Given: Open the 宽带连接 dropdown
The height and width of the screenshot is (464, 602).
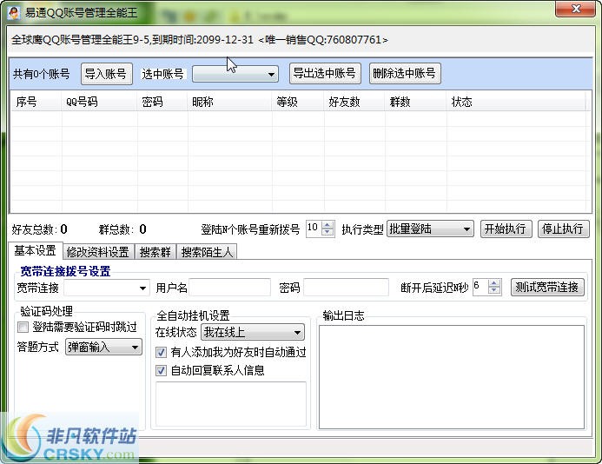Looking at the screenshot, I should [x=106, y=288].
